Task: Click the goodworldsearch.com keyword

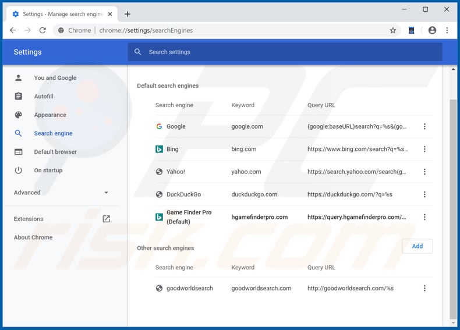Action: pyautogui.click(x=261, y=288)
